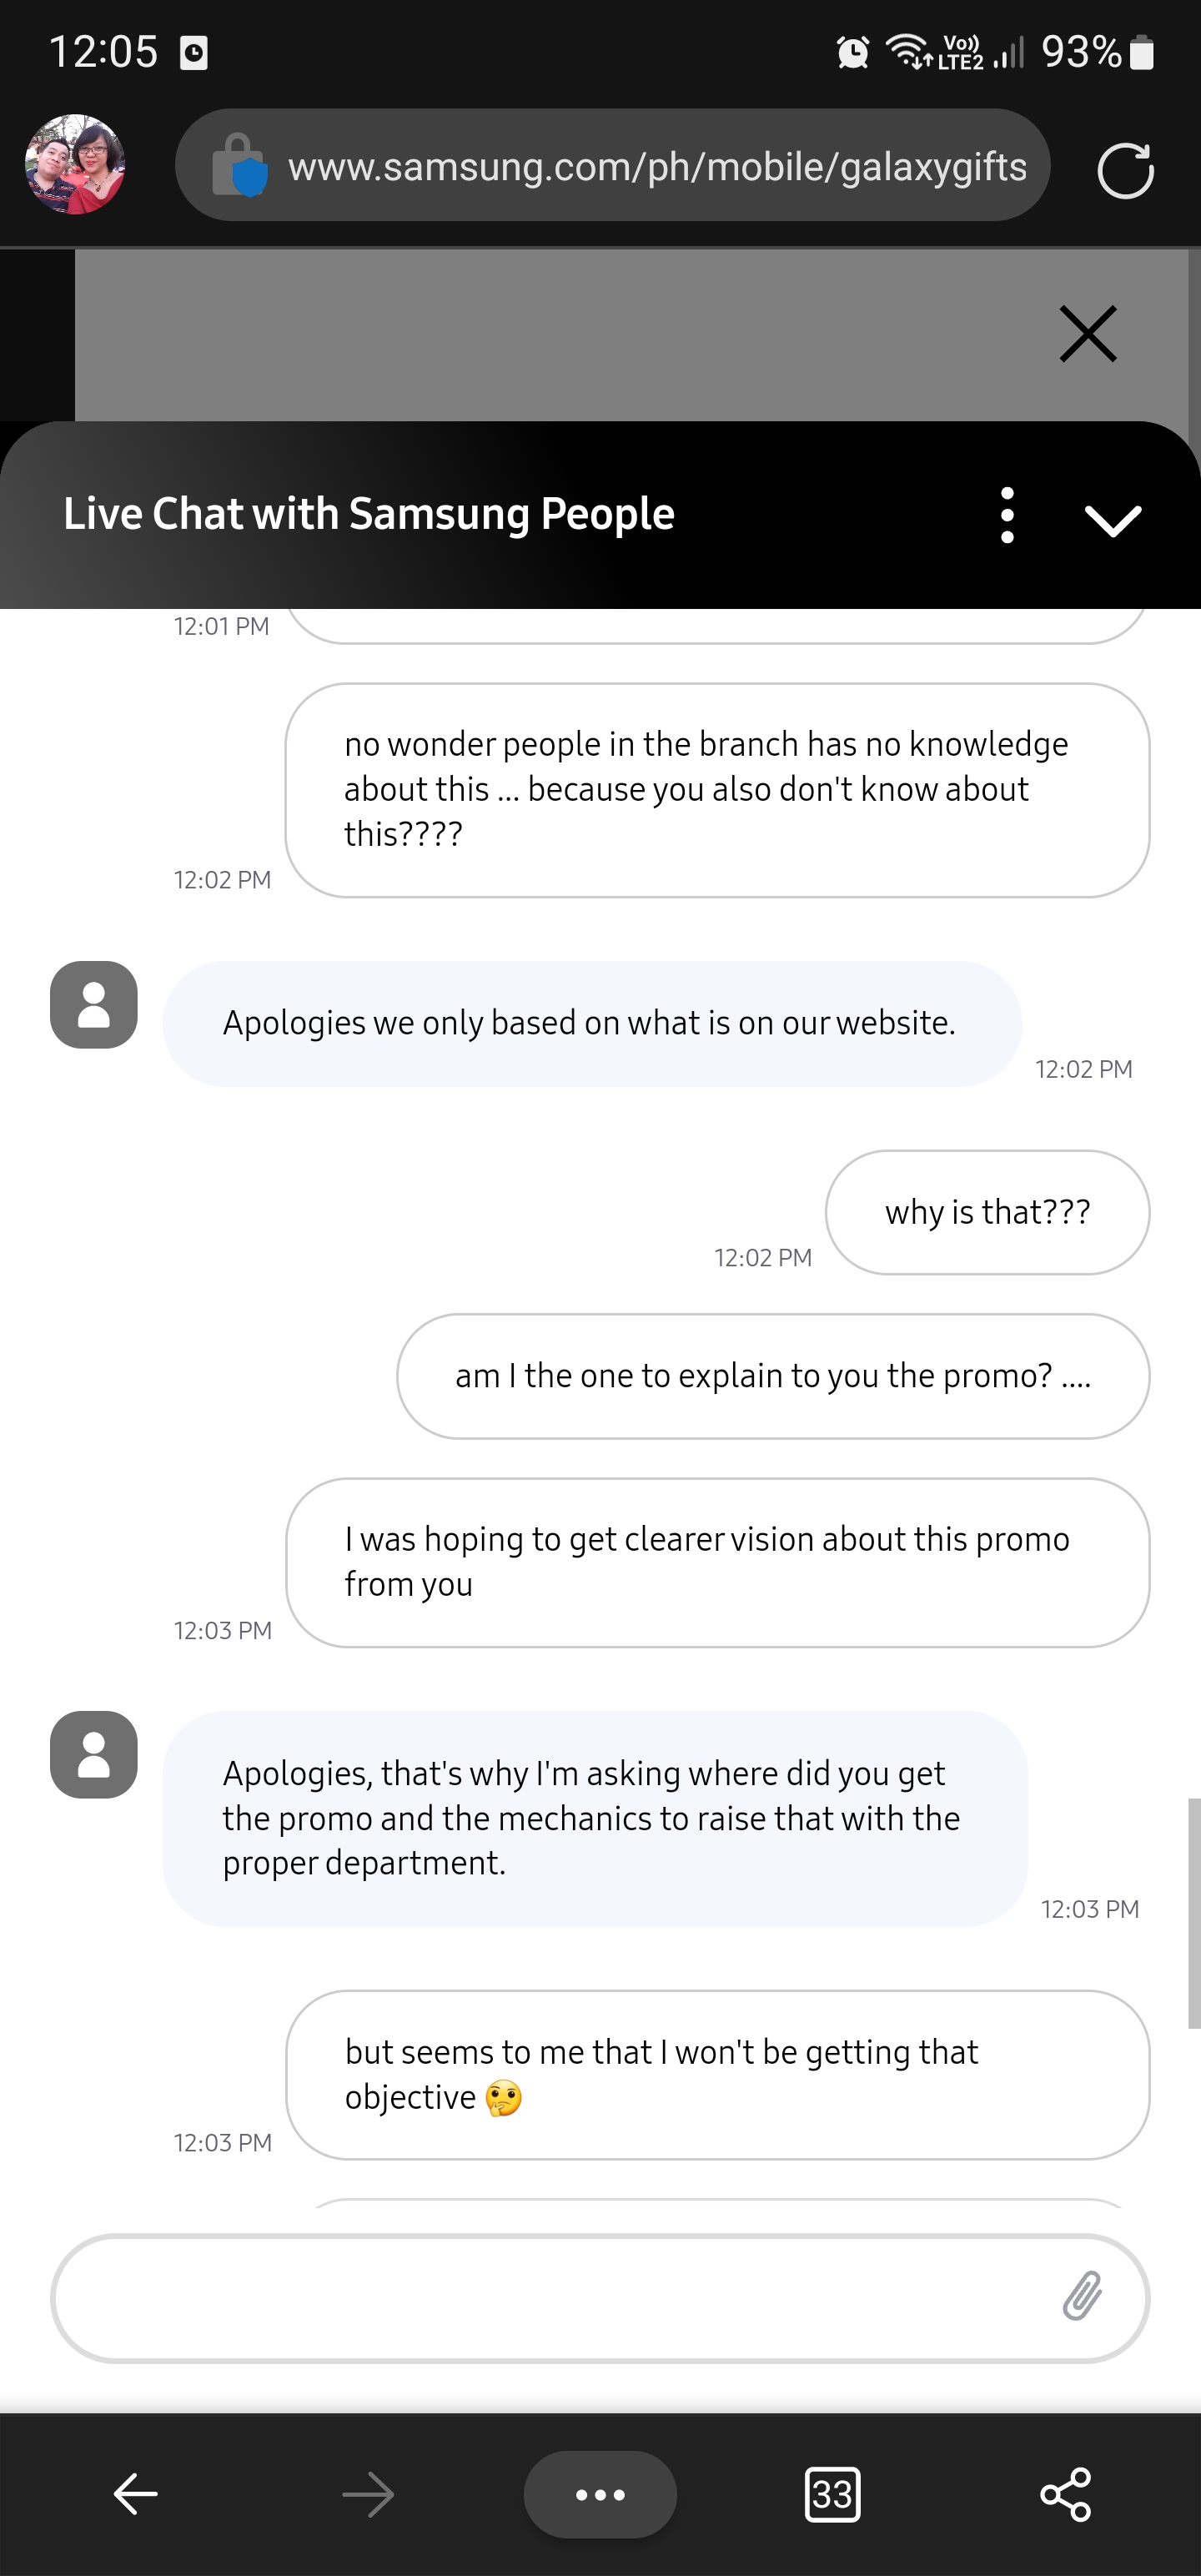Screen dimensions: 1201x2576
Task: Open the tab switcher showing 33 tabs
Action: tap(832, 2495)
